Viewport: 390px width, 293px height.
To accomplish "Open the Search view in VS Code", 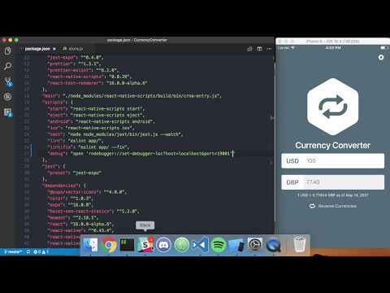I will pos(7,66).
